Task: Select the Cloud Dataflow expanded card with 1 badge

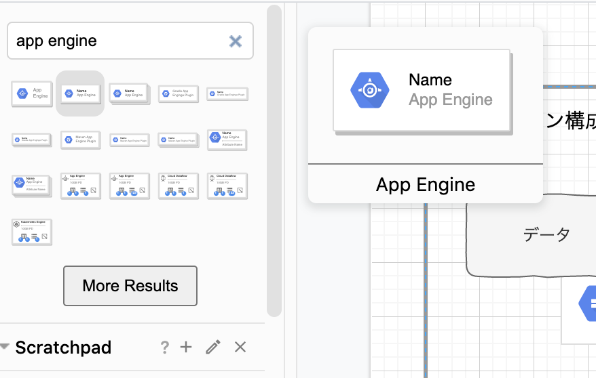Action: pyautogui.click(x=179, y=186)
